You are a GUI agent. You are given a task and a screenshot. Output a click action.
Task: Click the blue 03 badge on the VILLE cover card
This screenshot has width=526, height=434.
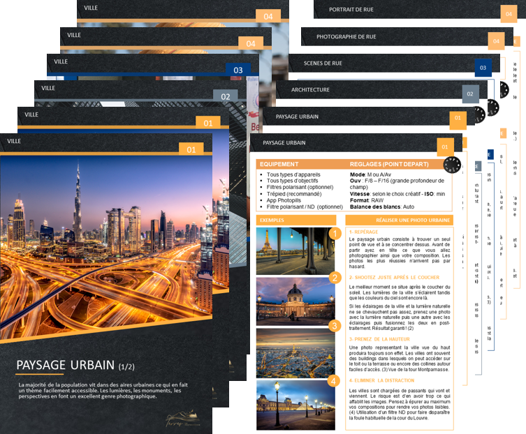tap(238, 70)
